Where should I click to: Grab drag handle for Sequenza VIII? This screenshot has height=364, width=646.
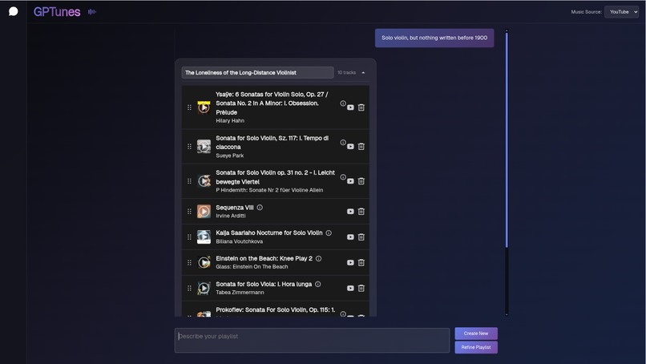point(189,212)
